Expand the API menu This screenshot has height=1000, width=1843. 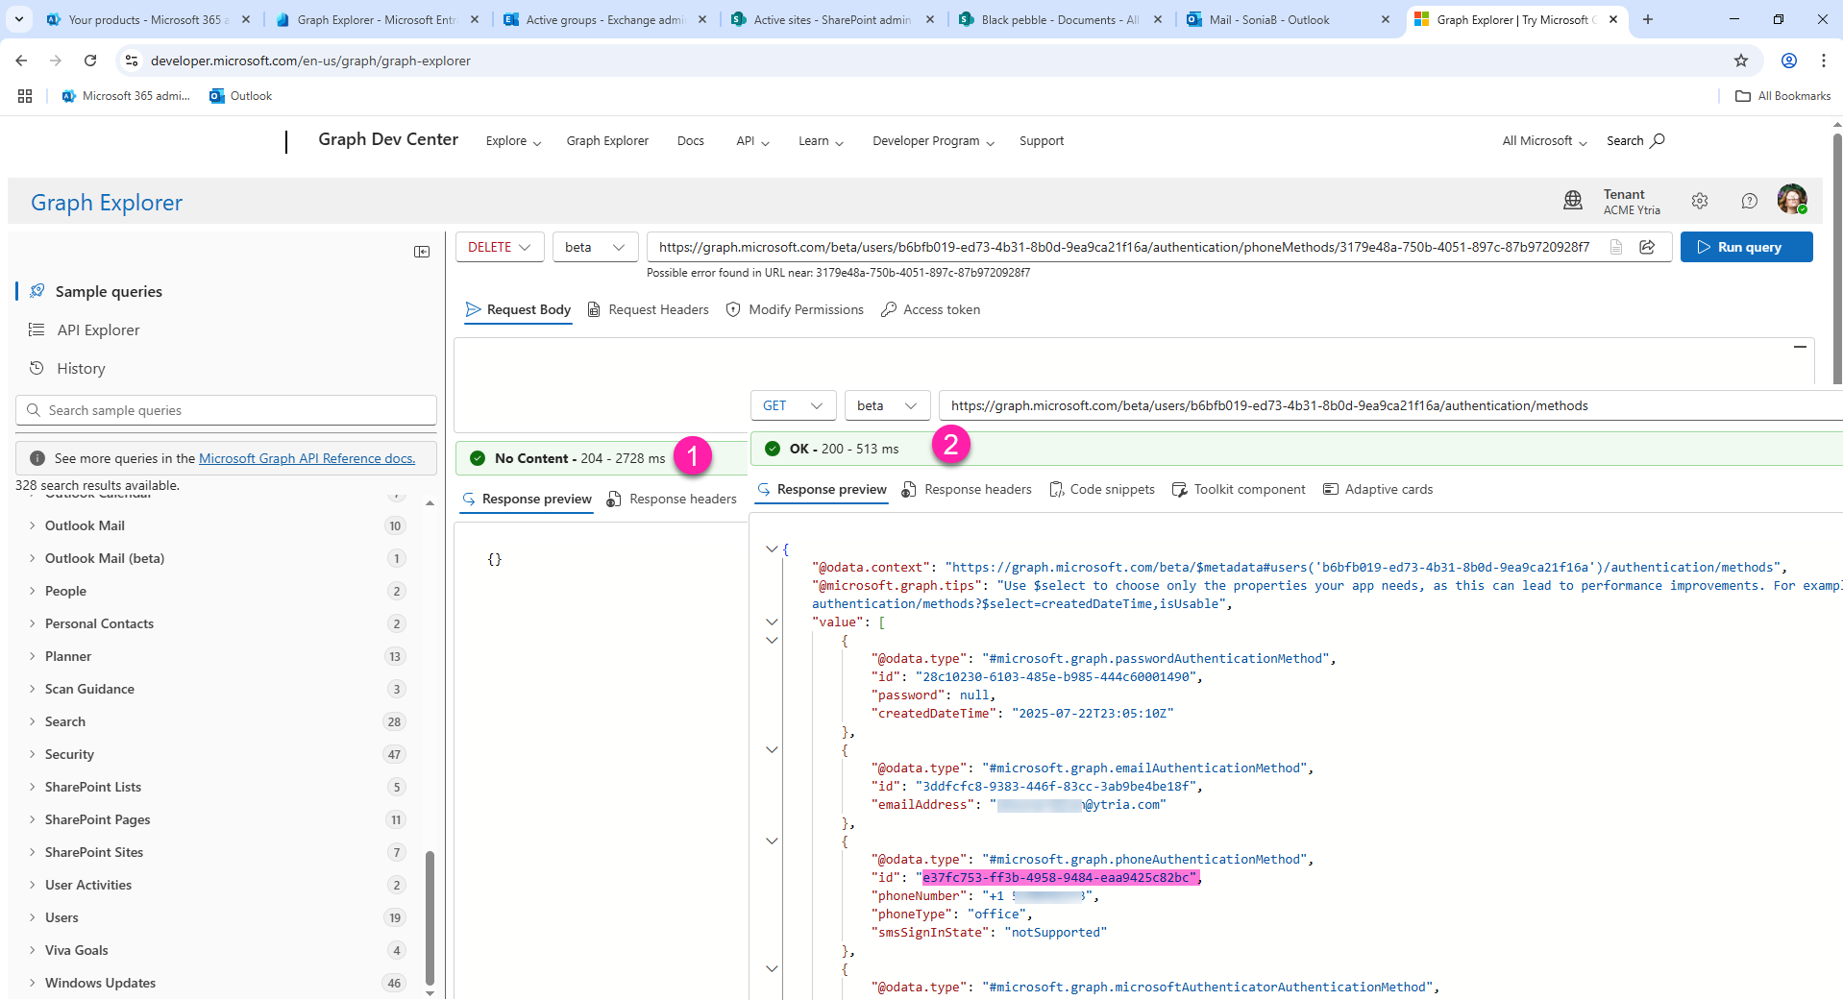coord(752,141)
